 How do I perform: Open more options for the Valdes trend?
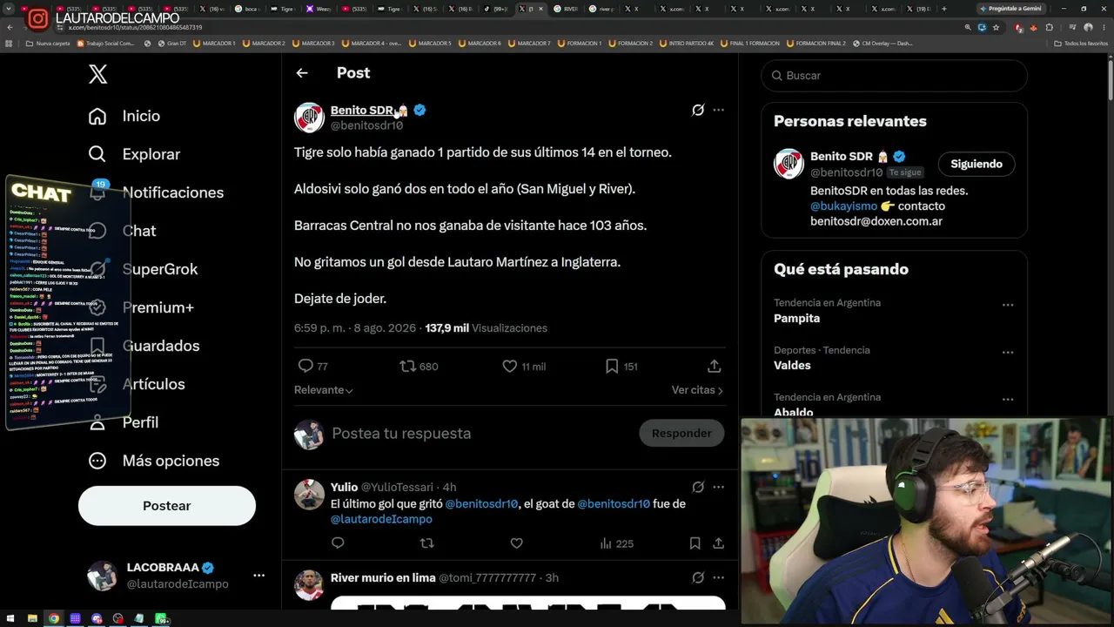(x=1008, y=353)
